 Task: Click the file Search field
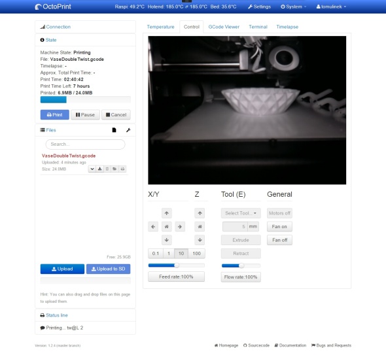(86, 144)
